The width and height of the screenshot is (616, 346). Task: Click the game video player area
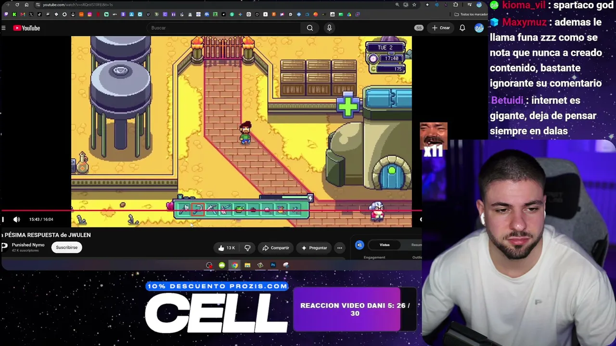(241, 131)
